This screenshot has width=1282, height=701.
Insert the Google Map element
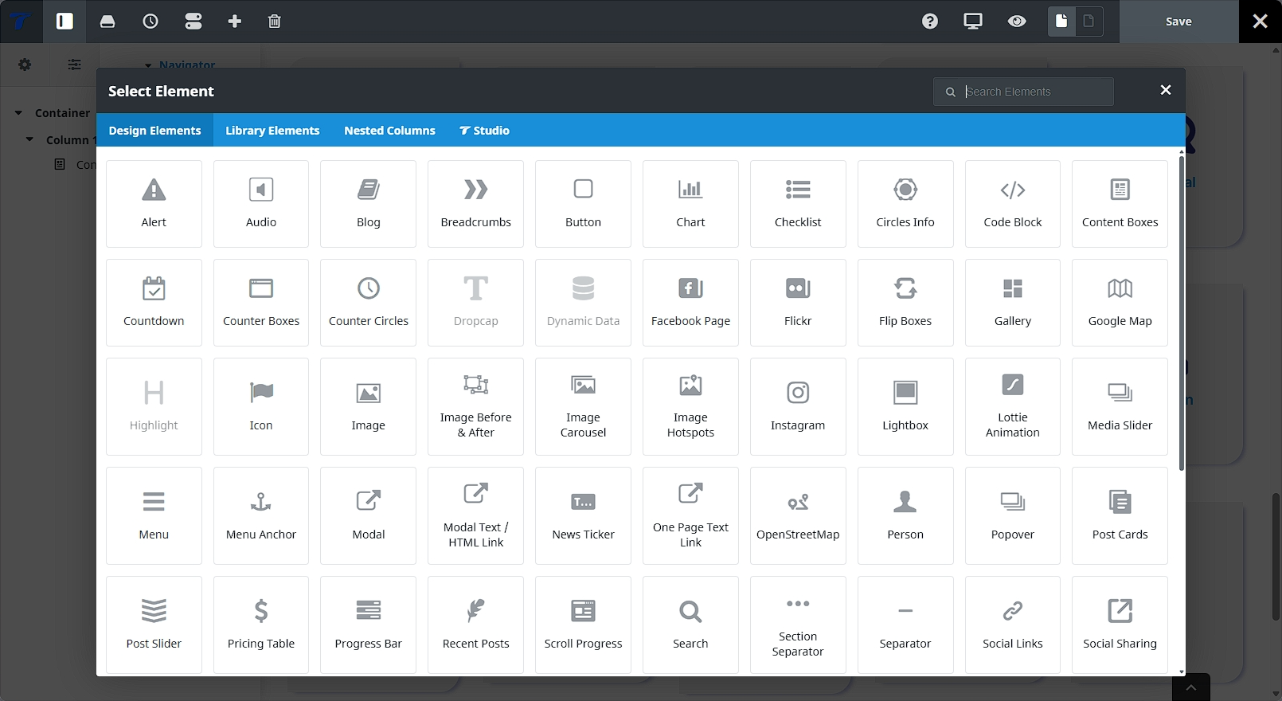1120,303
